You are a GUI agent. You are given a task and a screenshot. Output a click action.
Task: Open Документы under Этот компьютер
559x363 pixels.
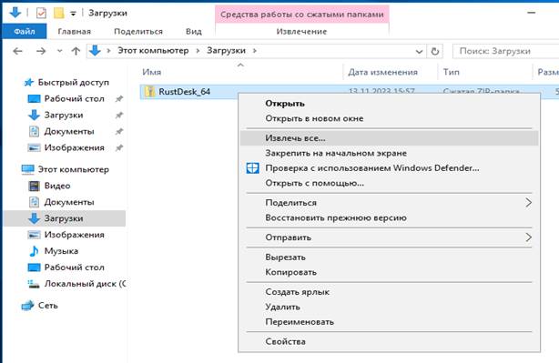pos(69,202)
